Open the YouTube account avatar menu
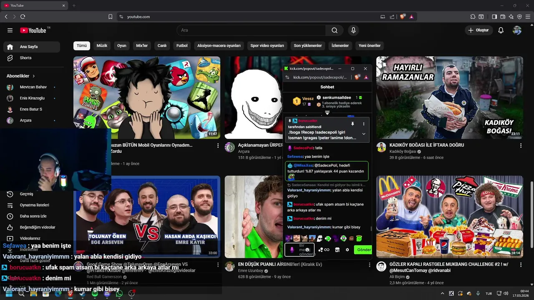534x300 pixels. point(517,30)
